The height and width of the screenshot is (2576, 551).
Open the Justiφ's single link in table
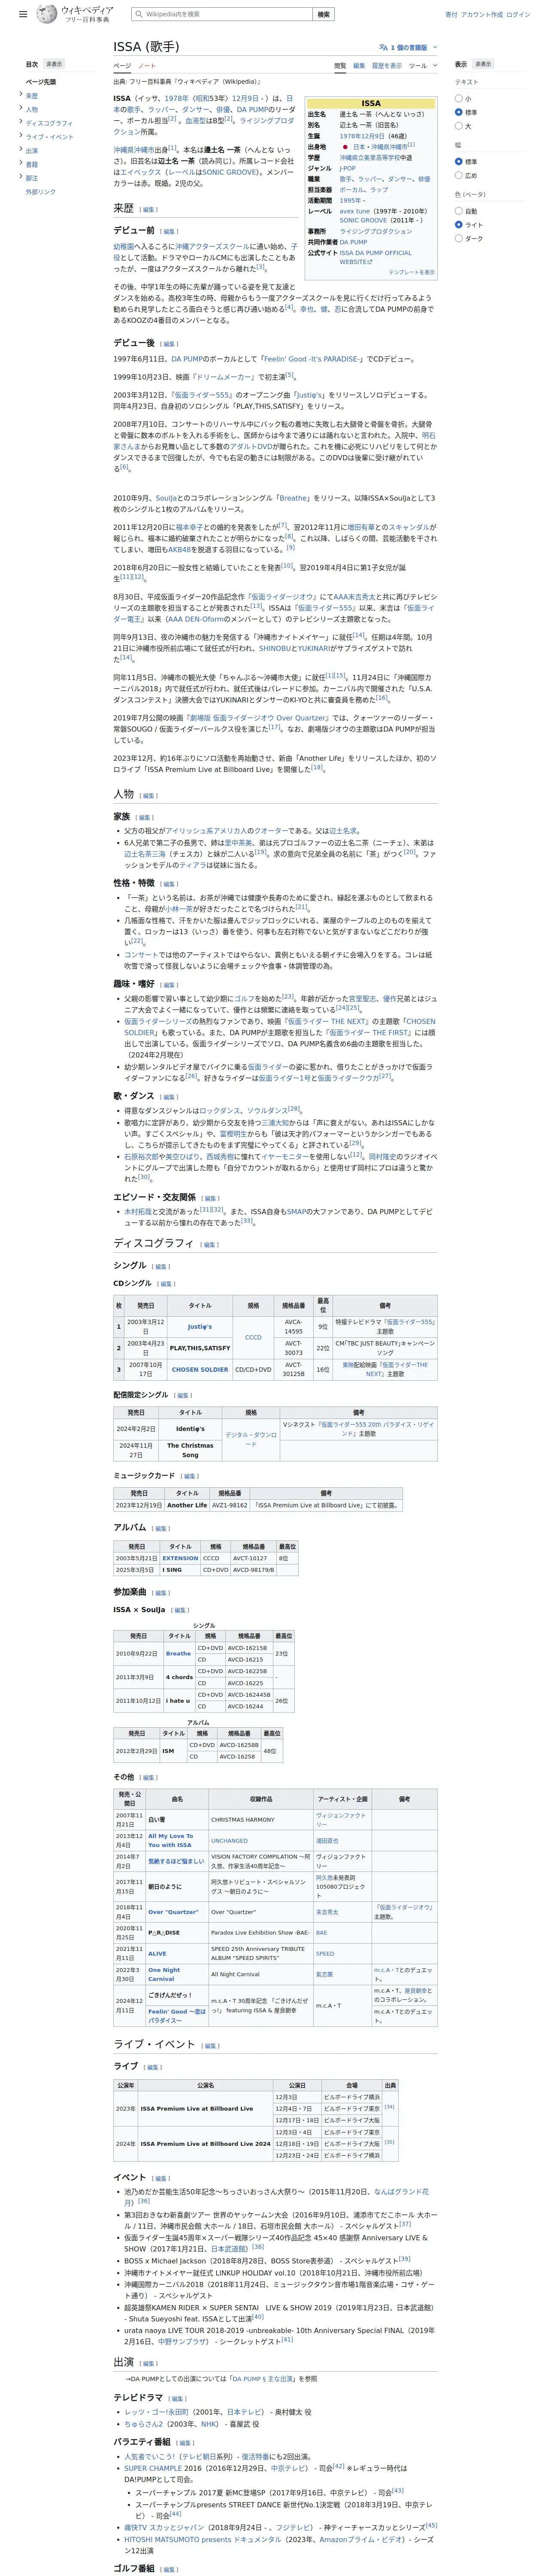click(200, 1327)
